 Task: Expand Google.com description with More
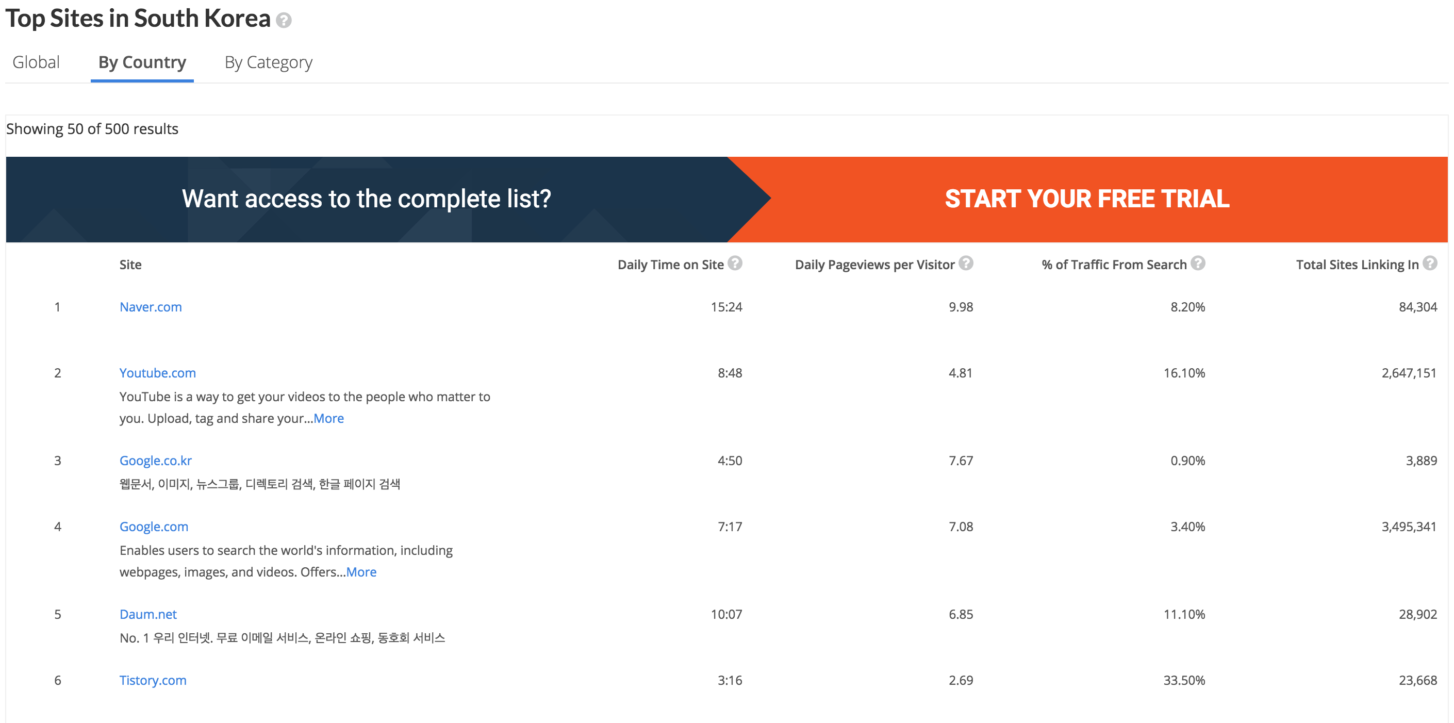click(x=361, y=572)
